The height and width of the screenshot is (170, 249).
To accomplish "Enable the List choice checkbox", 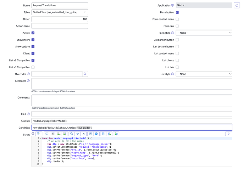I will [177, 60].
